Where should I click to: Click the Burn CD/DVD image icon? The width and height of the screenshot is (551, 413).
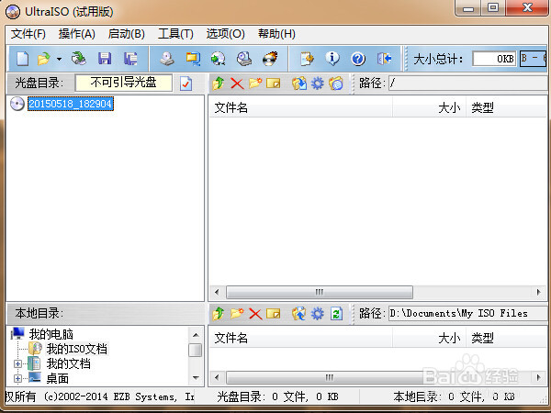270,59
